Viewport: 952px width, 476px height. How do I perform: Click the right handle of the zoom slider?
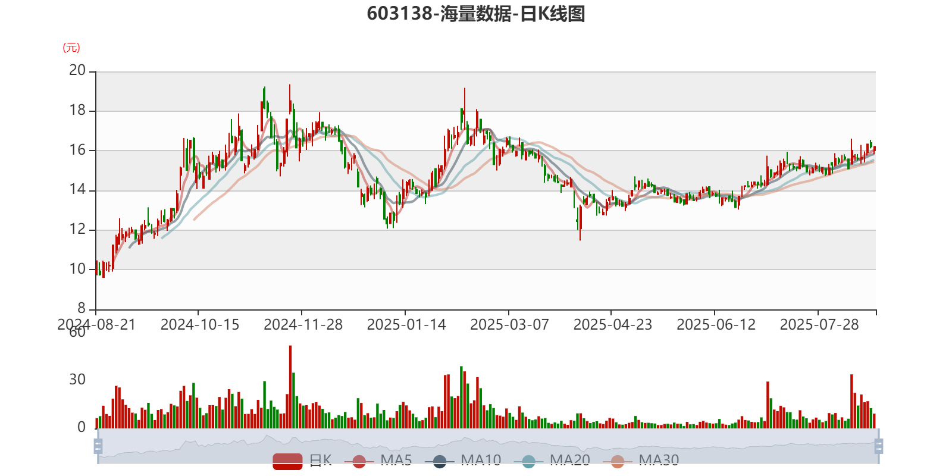[x=879, y=446]
